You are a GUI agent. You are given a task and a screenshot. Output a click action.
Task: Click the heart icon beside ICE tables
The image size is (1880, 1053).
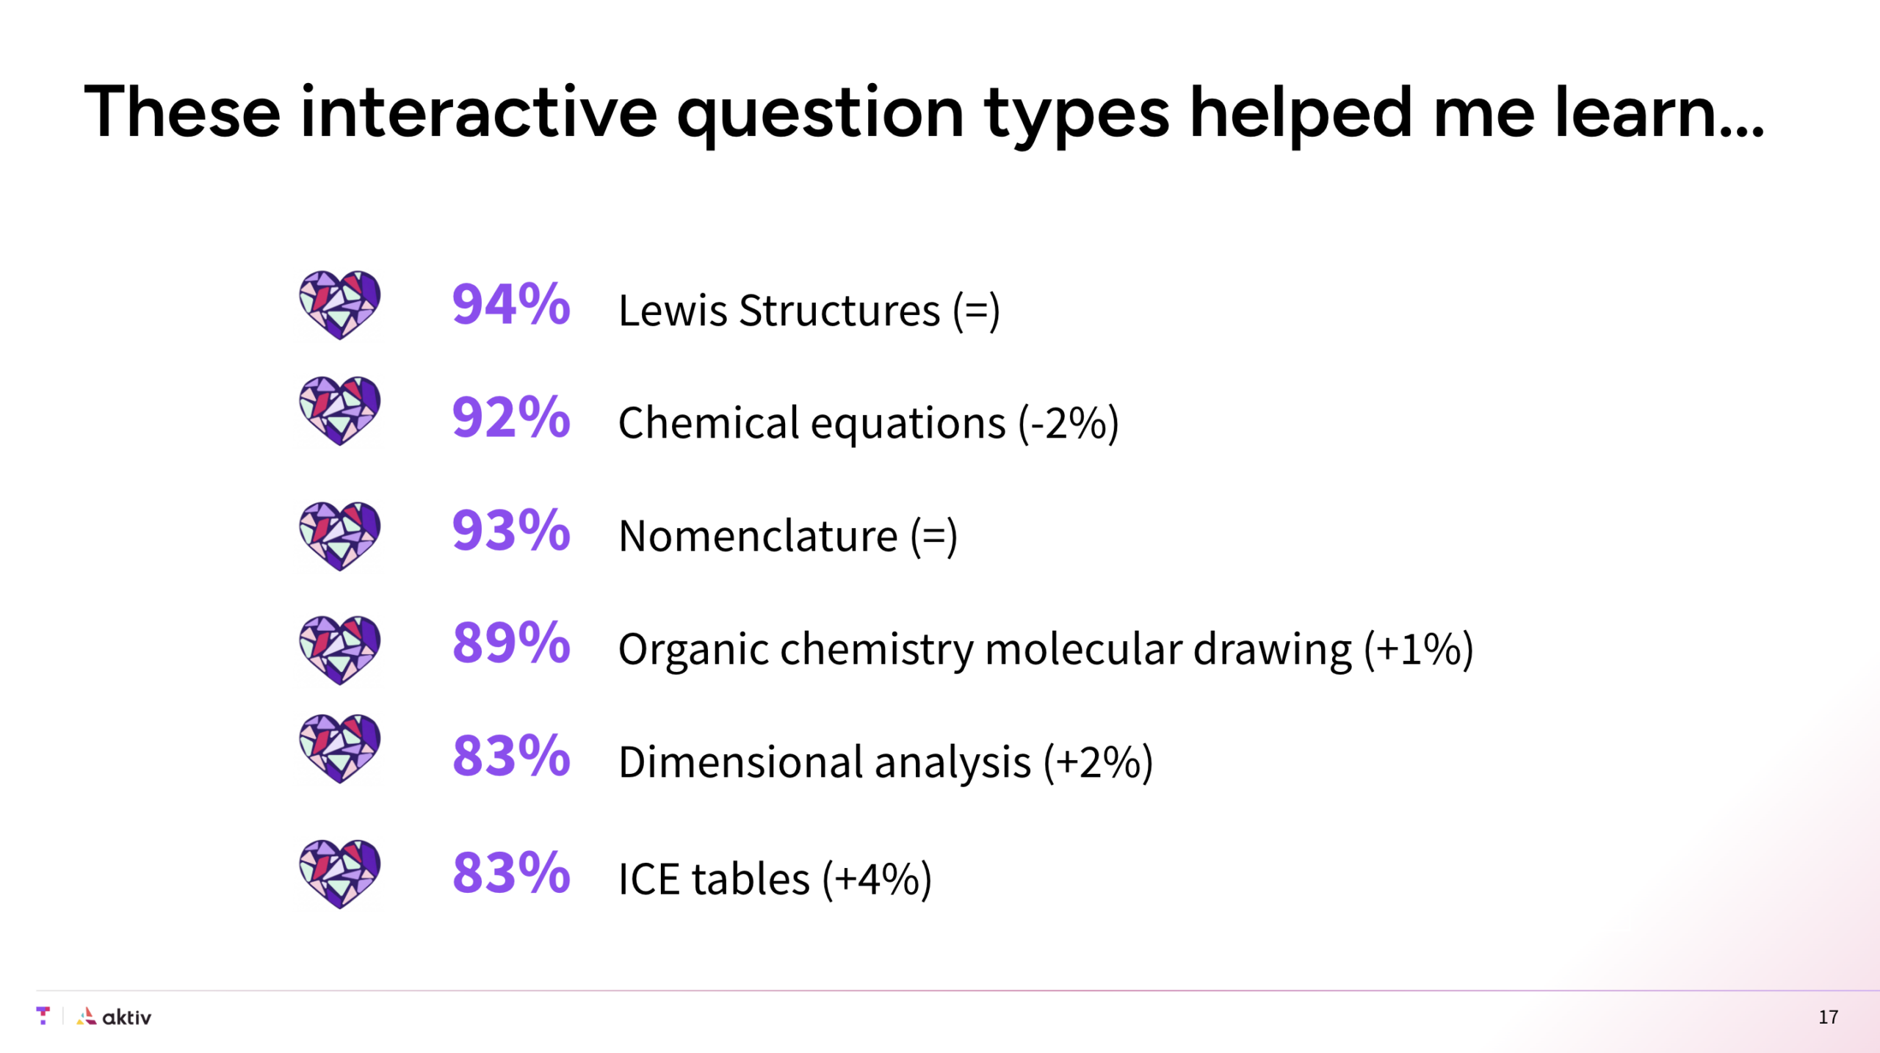click(x=339, y=874)
